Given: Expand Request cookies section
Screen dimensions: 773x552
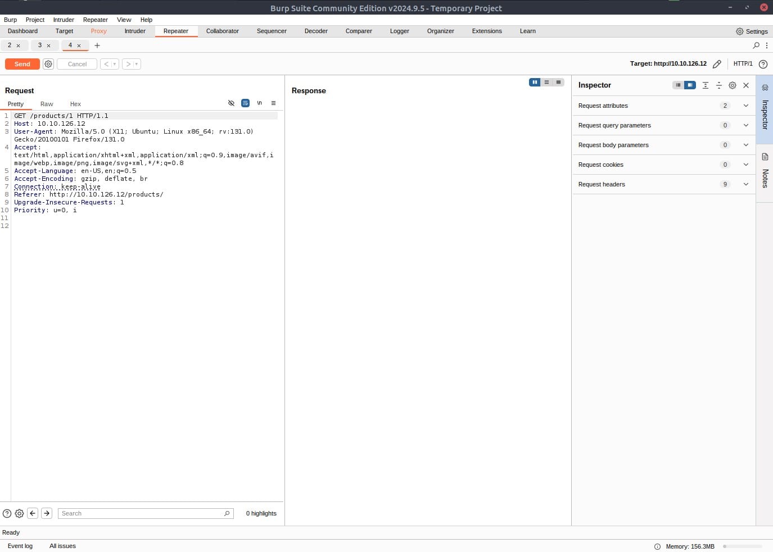Looking at the screenshot, I should (x=746, y=165).
